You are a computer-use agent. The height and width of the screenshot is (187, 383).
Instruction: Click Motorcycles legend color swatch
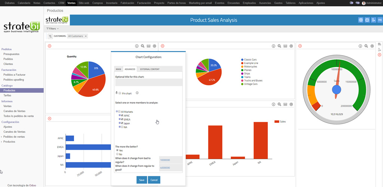tap(242, 67)
